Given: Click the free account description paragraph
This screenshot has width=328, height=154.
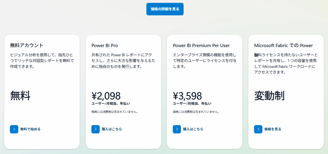Looking at the screenshot, I should tap(42, 61).
